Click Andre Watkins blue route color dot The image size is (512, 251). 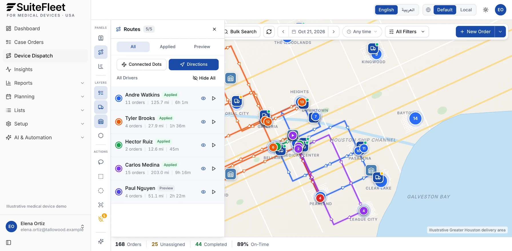(119, 98)
